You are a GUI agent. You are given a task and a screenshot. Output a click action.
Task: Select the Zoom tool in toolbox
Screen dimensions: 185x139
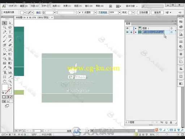(10, 81)
